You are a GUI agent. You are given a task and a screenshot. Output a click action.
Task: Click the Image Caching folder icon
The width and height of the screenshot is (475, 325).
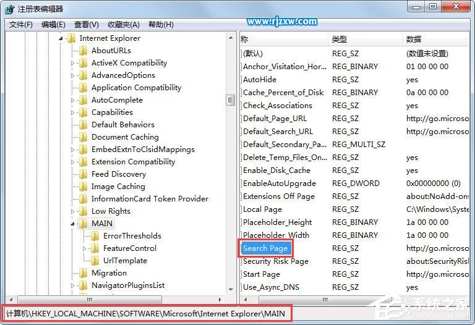pyautogui.click(x=83, y=187)
